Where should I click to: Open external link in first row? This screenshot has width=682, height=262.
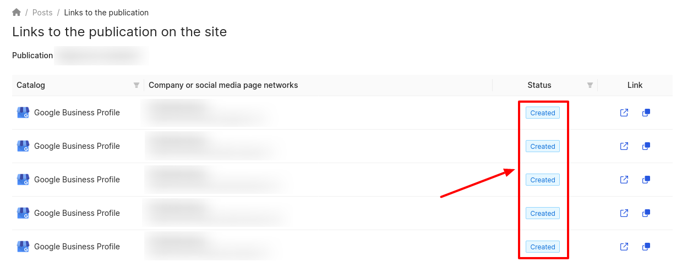(624, 113)
